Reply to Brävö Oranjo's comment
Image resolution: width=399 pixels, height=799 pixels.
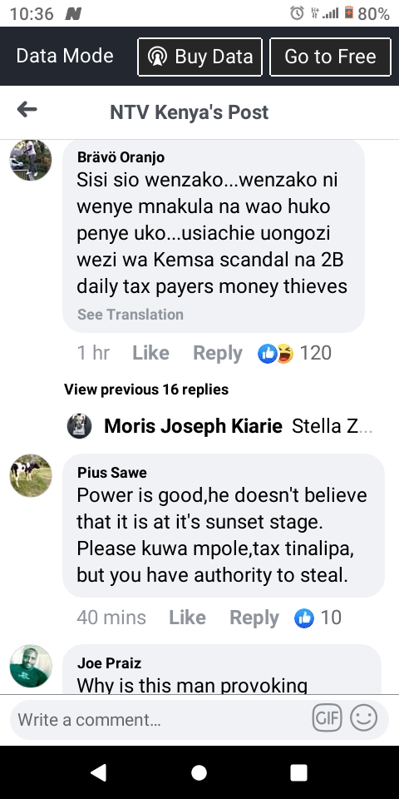218,353
